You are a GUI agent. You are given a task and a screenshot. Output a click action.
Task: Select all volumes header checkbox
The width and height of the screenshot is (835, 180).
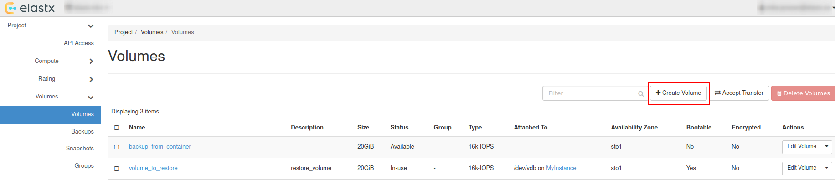tap(117, 128)
